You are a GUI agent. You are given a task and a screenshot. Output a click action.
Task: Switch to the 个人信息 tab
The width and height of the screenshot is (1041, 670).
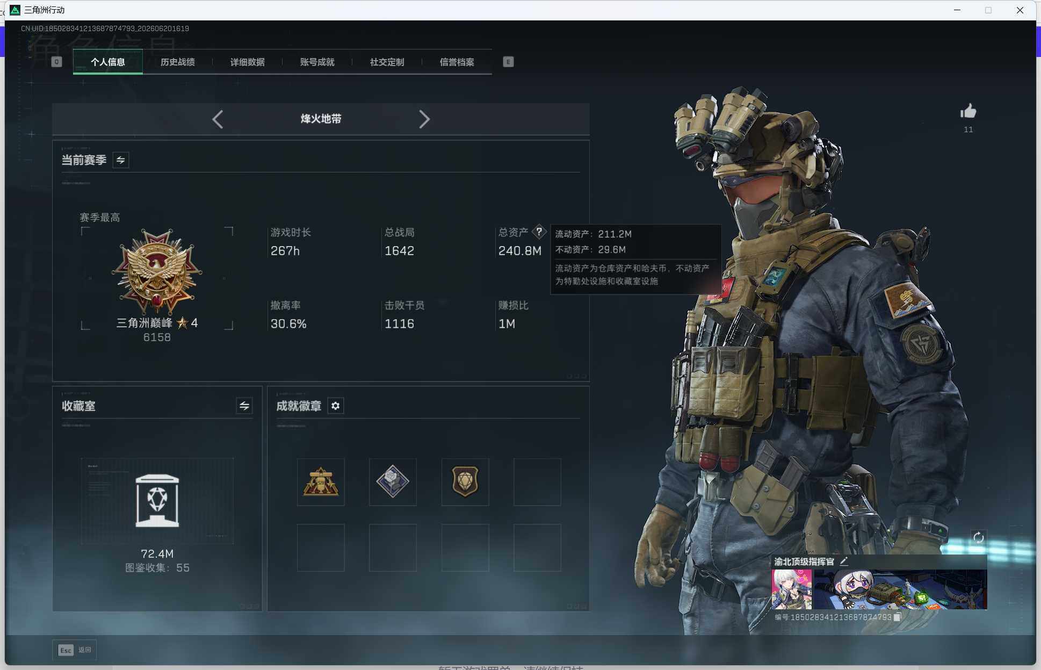coord(108,62)
